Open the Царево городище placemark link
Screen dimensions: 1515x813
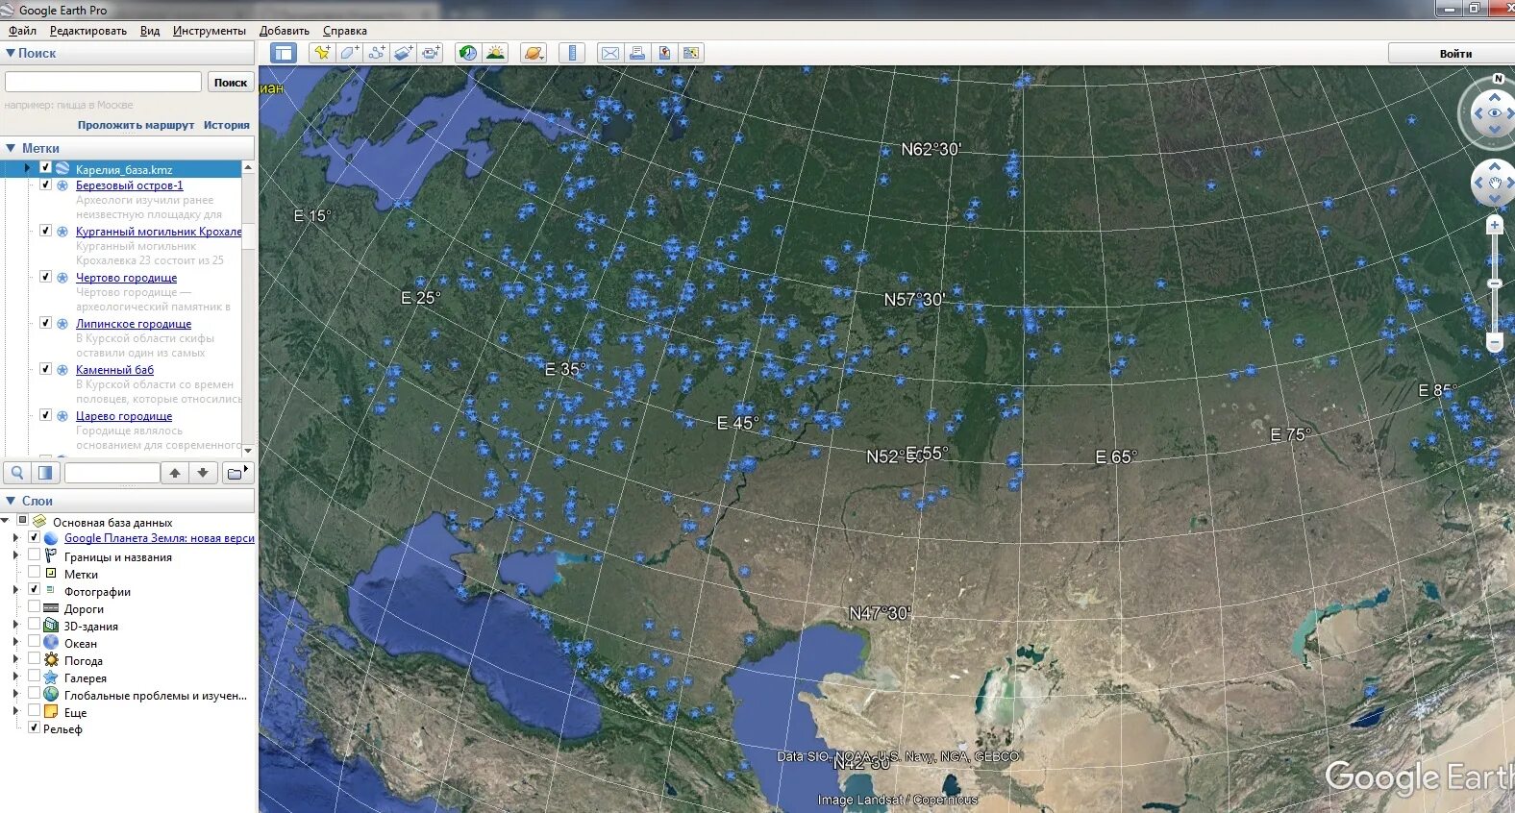pyautogui.click(x=124, y=416)
